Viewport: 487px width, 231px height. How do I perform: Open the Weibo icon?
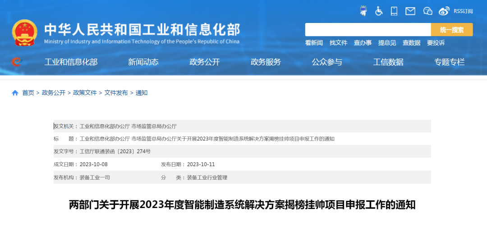click(444, 11)
